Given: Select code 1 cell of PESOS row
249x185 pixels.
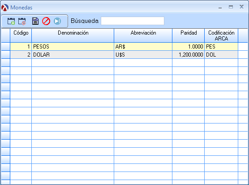Looking at the screenshot, I should [x=21, y=47].
